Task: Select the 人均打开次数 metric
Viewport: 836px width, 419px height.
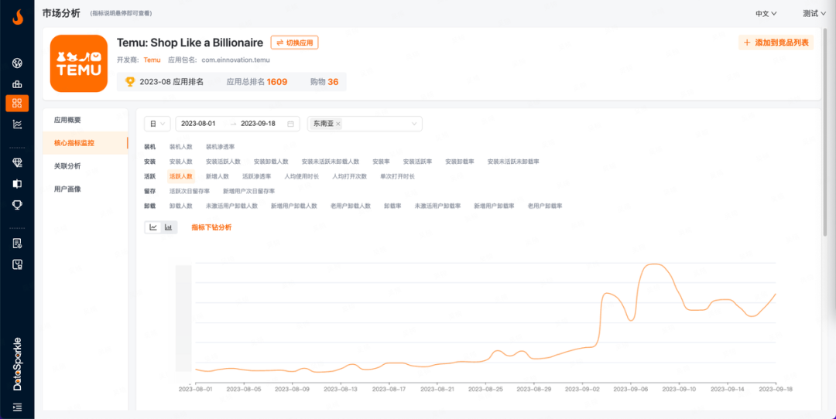Action: tap(349, 176)
